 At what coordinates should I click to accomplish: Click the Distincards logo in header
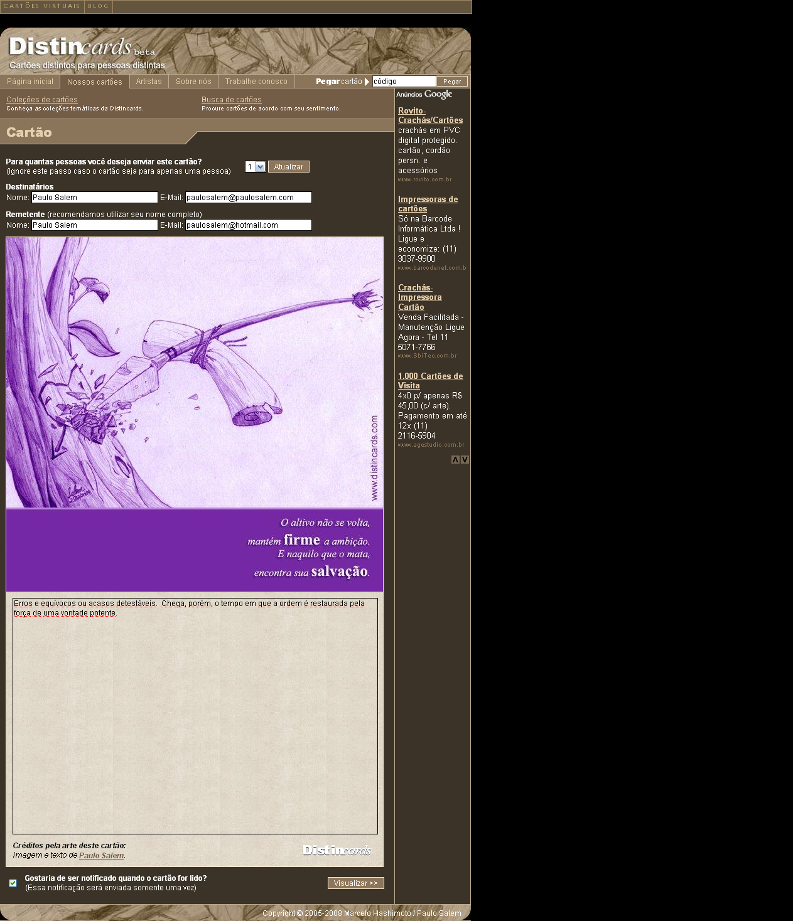[82, 47]
